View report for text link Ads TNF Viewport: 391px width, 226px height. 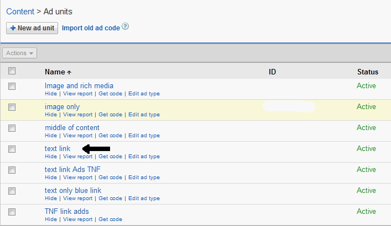tap(78, 177)
